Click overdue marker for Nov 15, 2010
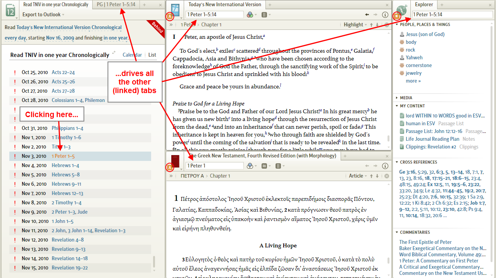Viewport: 496px width, 278px height. tap(15, 268)
